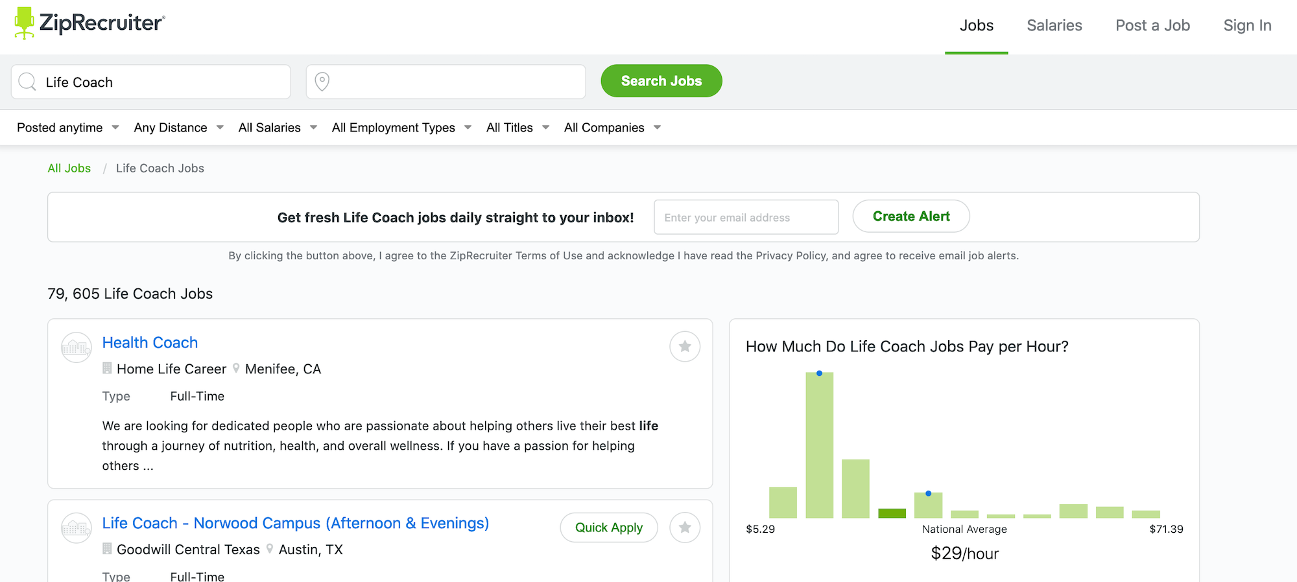
Task: Go to the Jobs tab
Action: tap(977, 26)
